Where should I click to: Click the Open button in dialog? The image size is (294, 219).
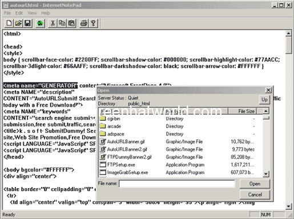(x=255, y=184)
